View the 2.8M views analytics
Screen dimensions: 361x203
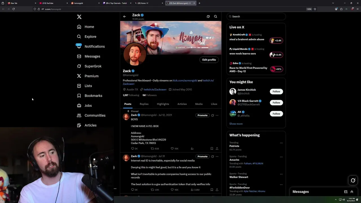[x=195, y=190]
